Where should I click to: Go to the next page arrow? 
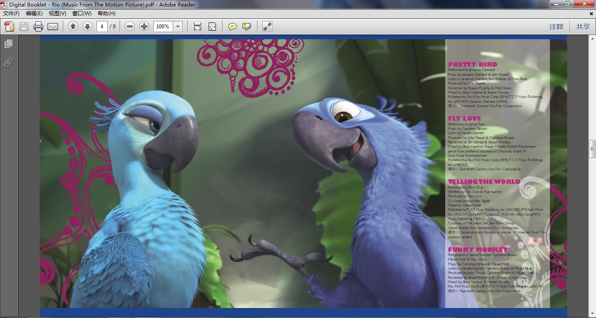pos(87,27)
